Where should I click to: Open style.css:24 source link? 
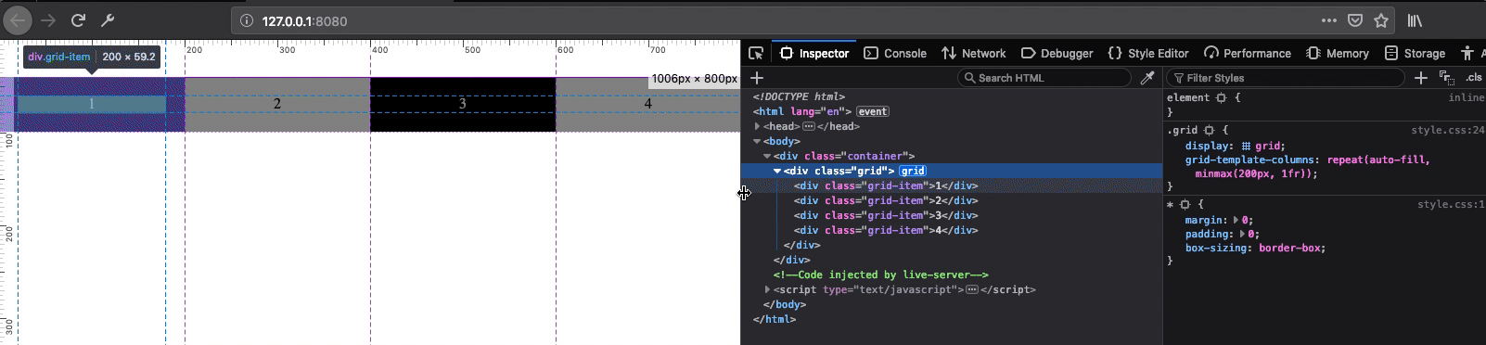(x=1447, y=131)
